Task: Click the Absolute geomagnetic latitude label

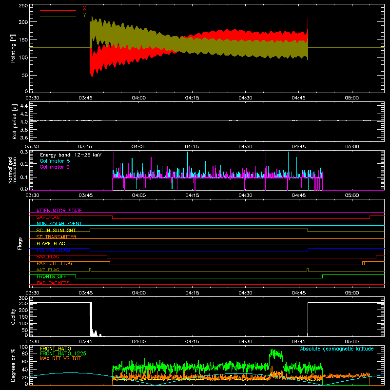Action: pyautogui.click(x=337, y=349)
